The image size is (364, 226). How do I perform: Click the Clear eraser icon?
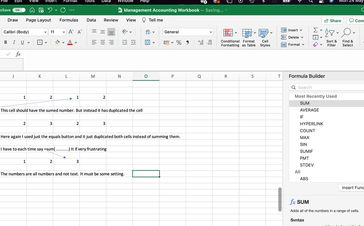316,44
